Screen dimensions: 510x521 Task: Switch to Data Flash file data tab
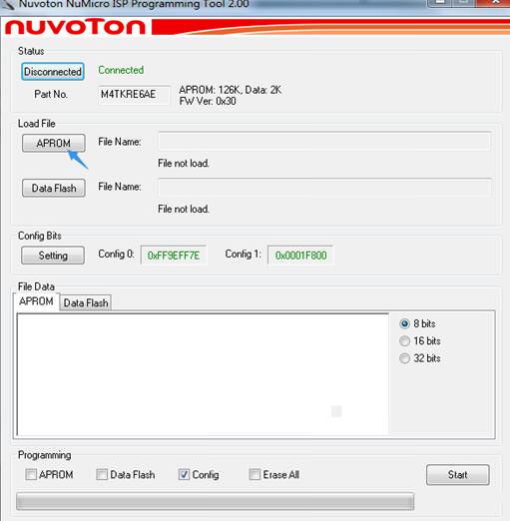tap(86, 303)
